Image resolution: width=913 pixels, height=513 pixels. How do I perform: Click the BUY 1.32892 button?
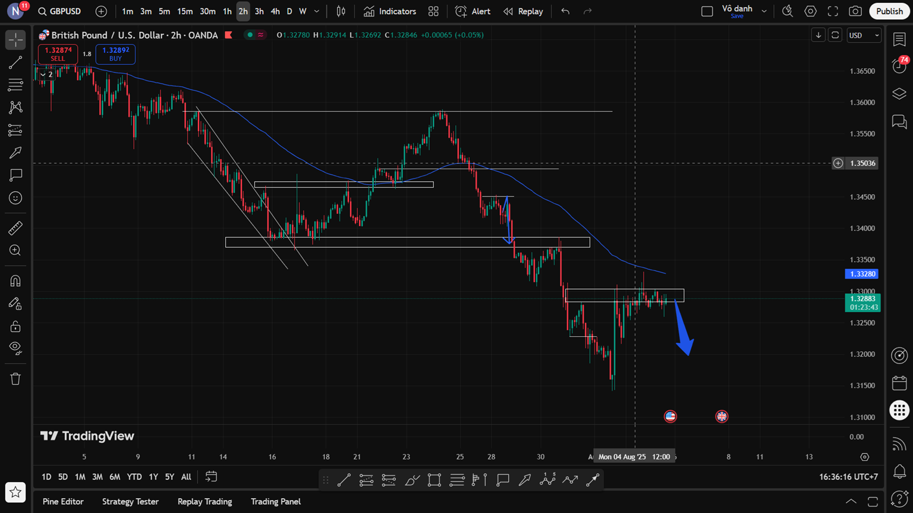(115, 54)
